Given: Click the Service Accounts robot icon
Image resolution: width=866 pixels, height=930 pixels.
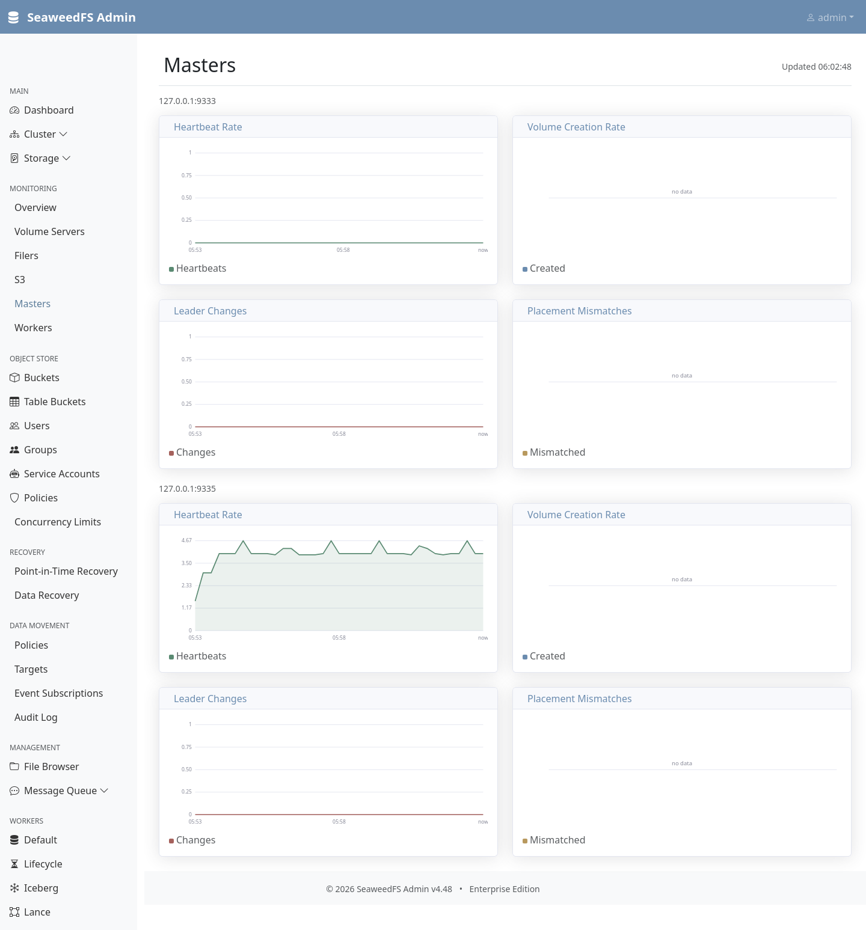Looking at the screenshot, I should pyautogui.click(x=14, y=474).
